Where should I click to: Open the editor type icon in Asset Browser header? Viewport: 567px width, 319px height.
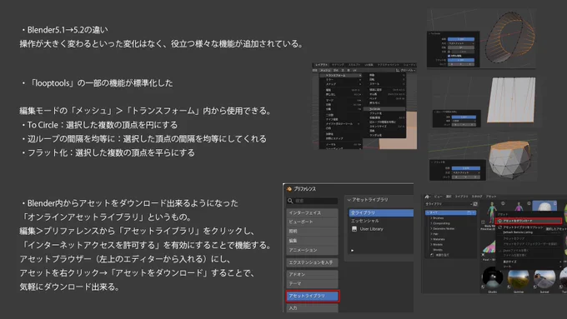[x=427, y=197]
